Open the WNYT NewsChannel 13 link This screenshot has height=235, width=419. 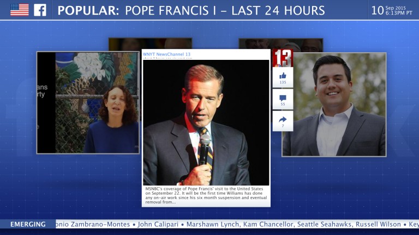(166, 54)
